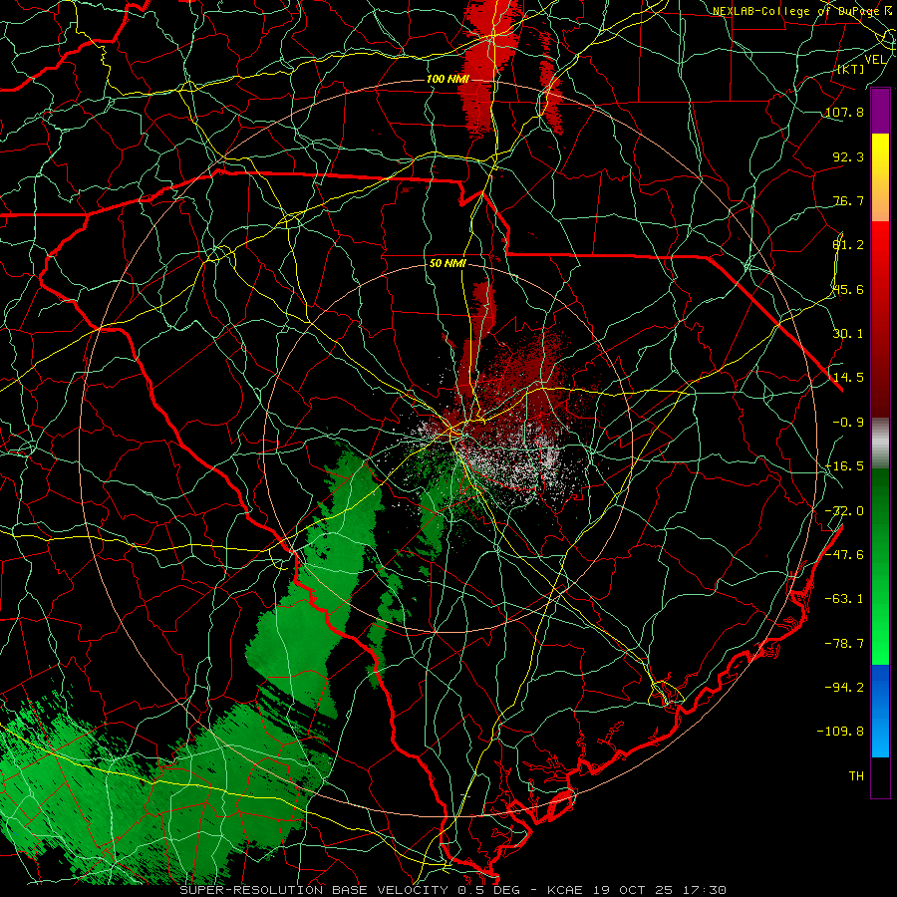The width and height of the screenshot is (897, 897).
Task: Click the blue segment of velocity color bar
Action: coord(880,711)
